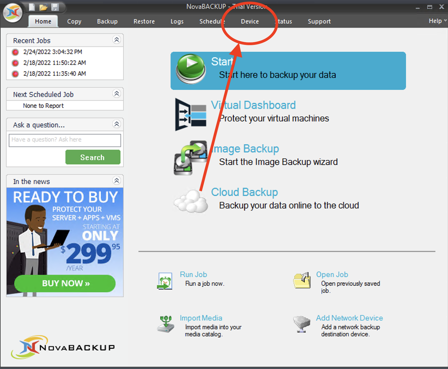Click 'Start the Image Backup wizard' text
The width and height of the screenshot is (448, 369).
tap(278, 162)
